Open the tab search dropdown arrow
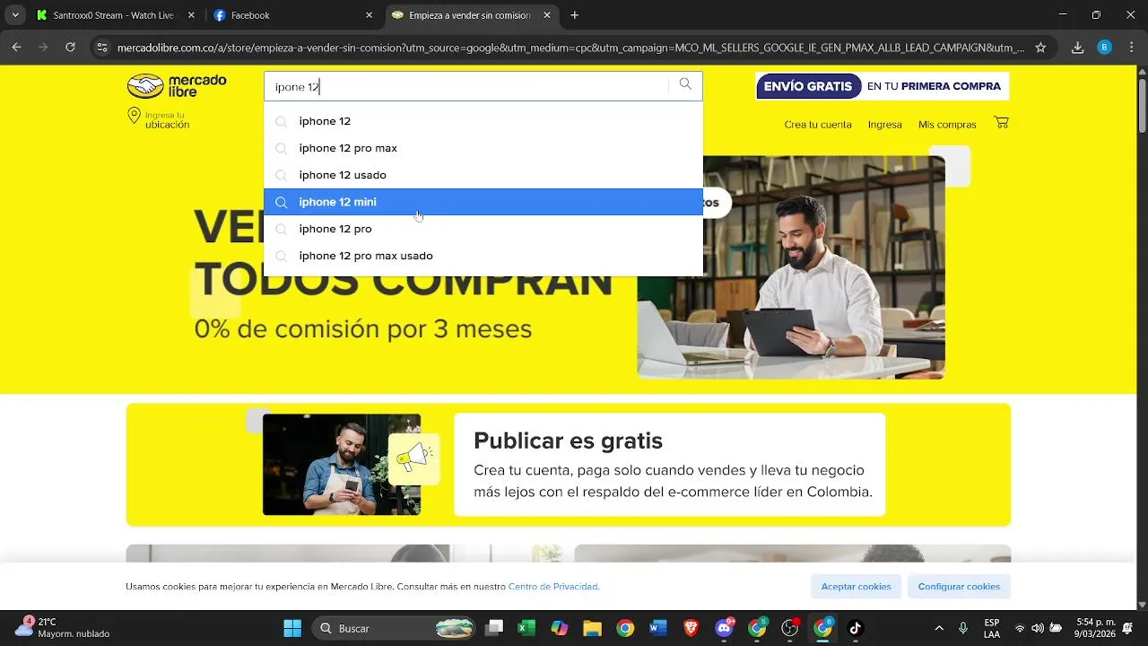Image resolution: width=1148 pixels, height=646 pixels. (15, 15)
